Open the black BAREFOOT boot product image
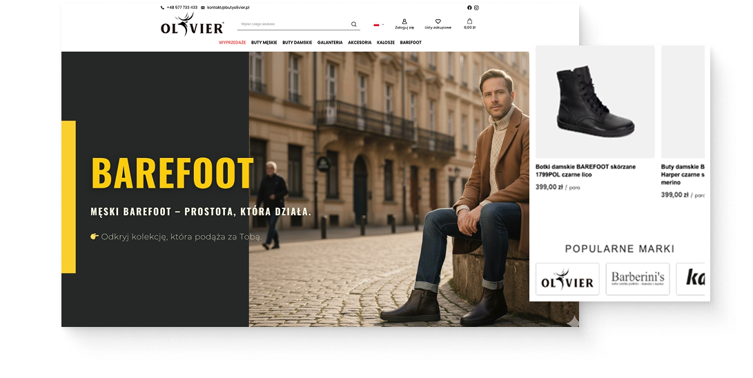 point(594,102)
